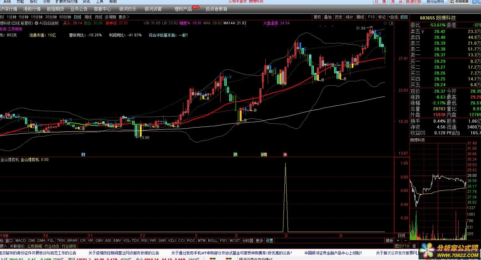Select the MCST indicator
The image size is (481, 260).
[x=235, y=241]
